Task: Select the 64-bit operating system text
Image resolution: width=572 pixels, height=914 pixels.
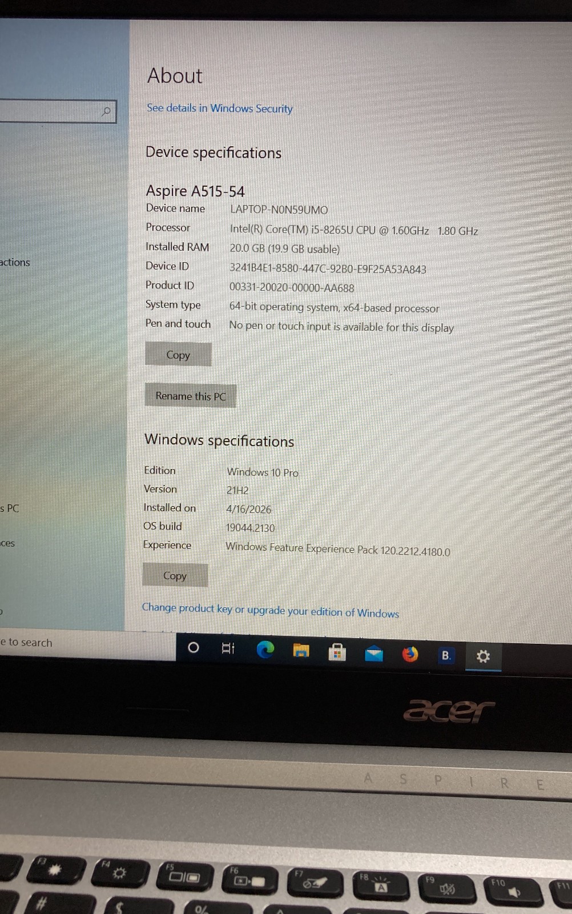Action: [335, 307]
